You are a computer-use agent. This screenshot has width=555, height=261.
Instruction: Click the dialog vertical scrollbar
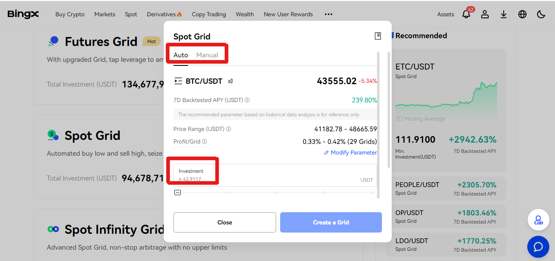389,110
